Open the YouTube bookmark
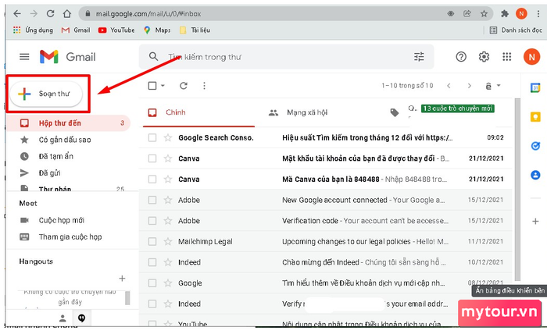The image size is (547, 334). (x=116, y=30)
